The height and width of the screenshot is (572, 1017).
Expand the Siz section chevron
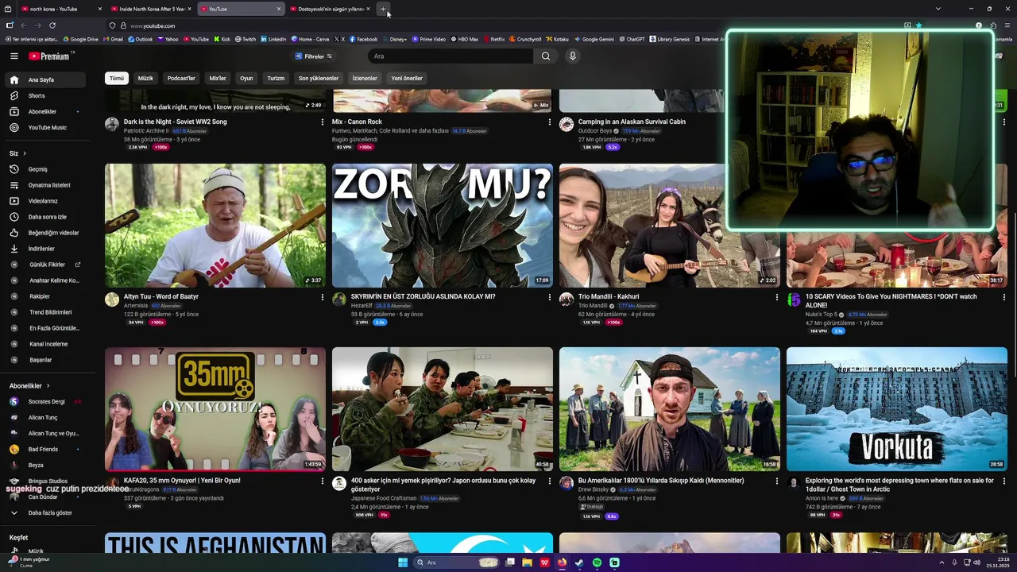pyautogui.click(x=25, y=153)
